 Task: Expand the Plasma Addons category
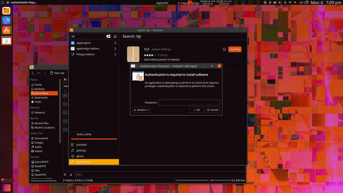94,54
